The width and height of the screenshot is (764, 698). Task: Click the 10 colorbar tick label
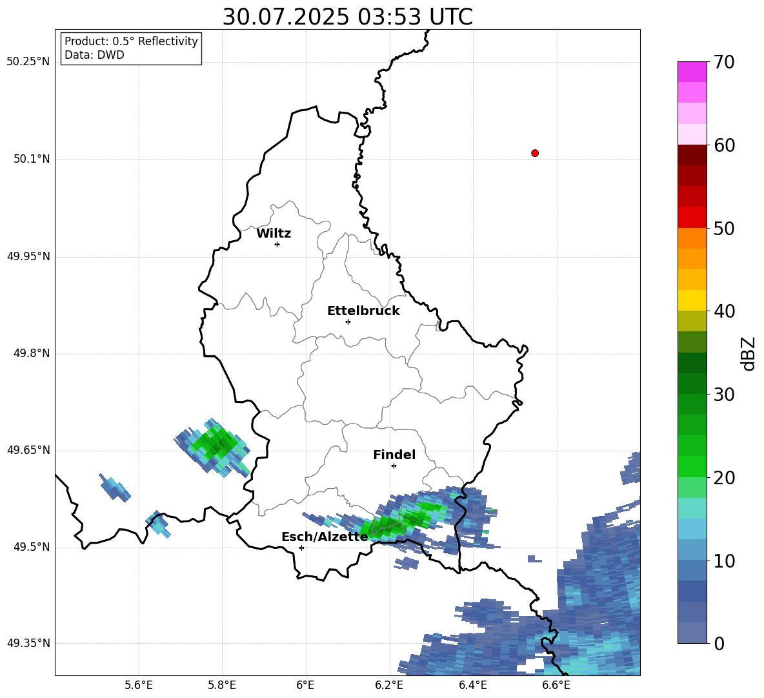724,560
